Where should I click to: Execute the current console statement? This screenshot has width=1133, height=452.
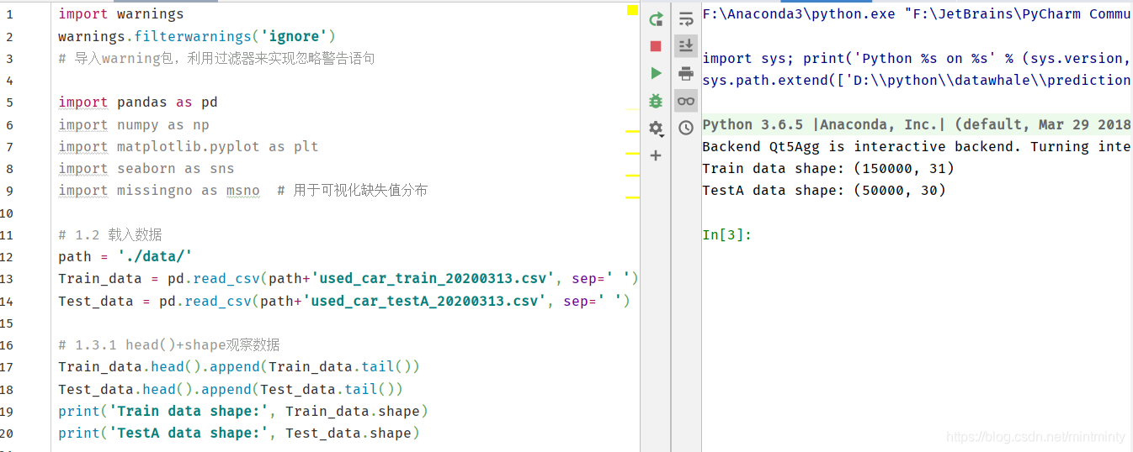656,73
